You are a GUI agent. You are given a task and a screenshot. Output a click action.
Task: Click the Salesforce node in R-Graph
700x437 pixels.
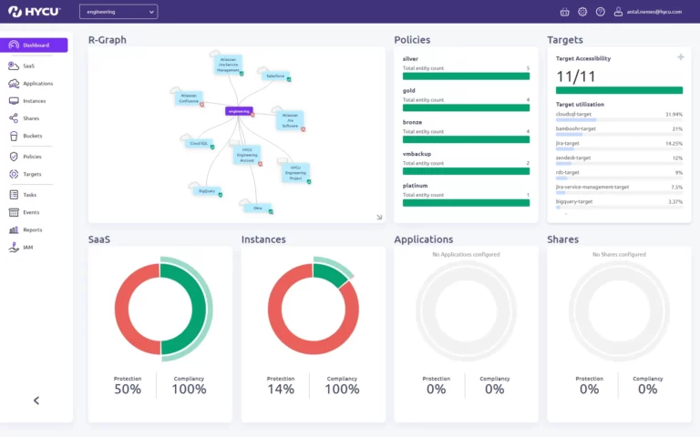[x=274, y=76]
